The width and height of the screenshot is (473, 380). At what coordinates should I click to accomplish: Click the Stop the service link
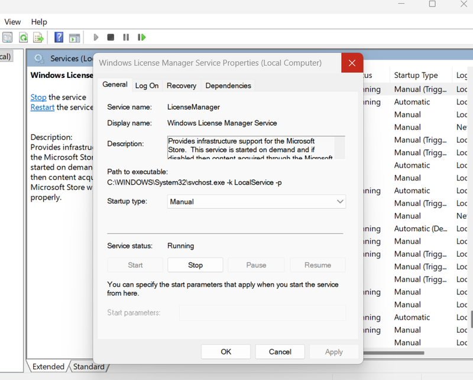(38, 97)
